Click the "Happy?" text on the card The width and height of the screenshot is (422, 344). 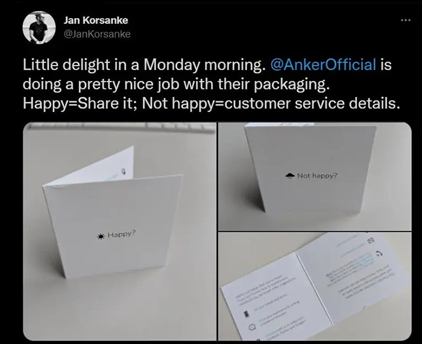tap(122, 234)
